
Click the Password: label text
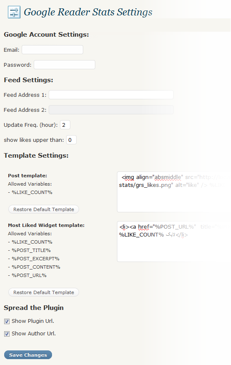click(17, 65)
